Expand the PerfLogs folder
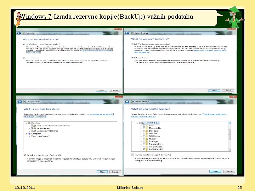 (x=141, y=141)
